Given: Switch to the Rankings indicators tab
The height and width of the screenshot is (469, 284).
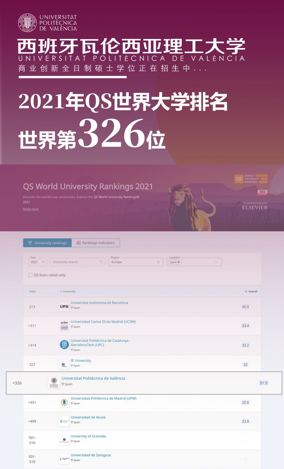Looking at the screenshot, I should coord(96,243).
